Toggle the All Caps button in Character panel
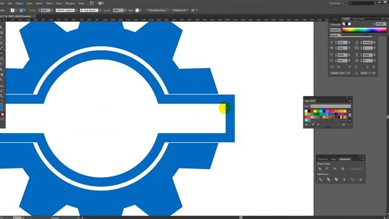This screenshot has height=219, width=389. (x=332, y=68)
